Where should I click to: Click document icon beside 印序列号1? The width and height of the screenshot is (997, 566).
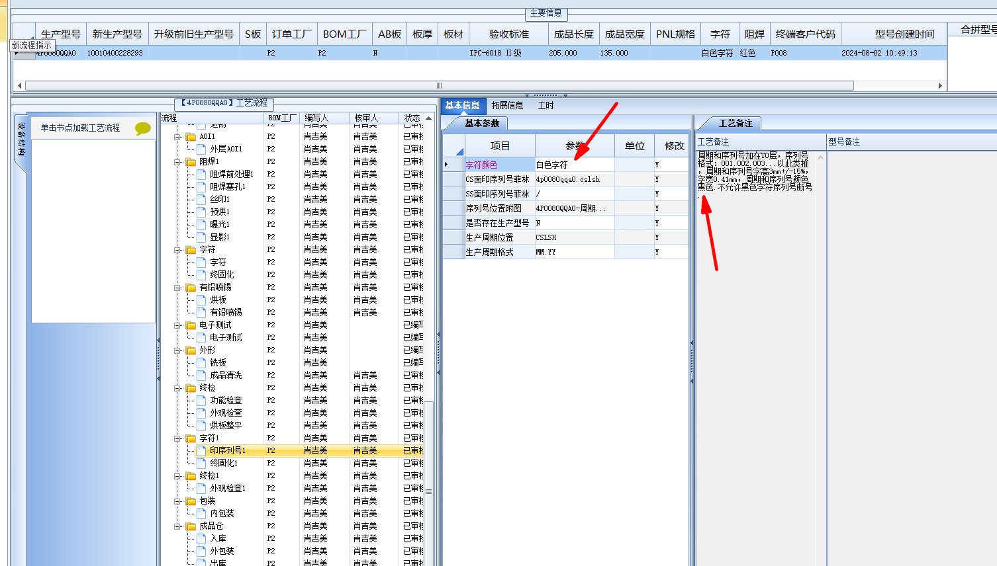point(201,451)
